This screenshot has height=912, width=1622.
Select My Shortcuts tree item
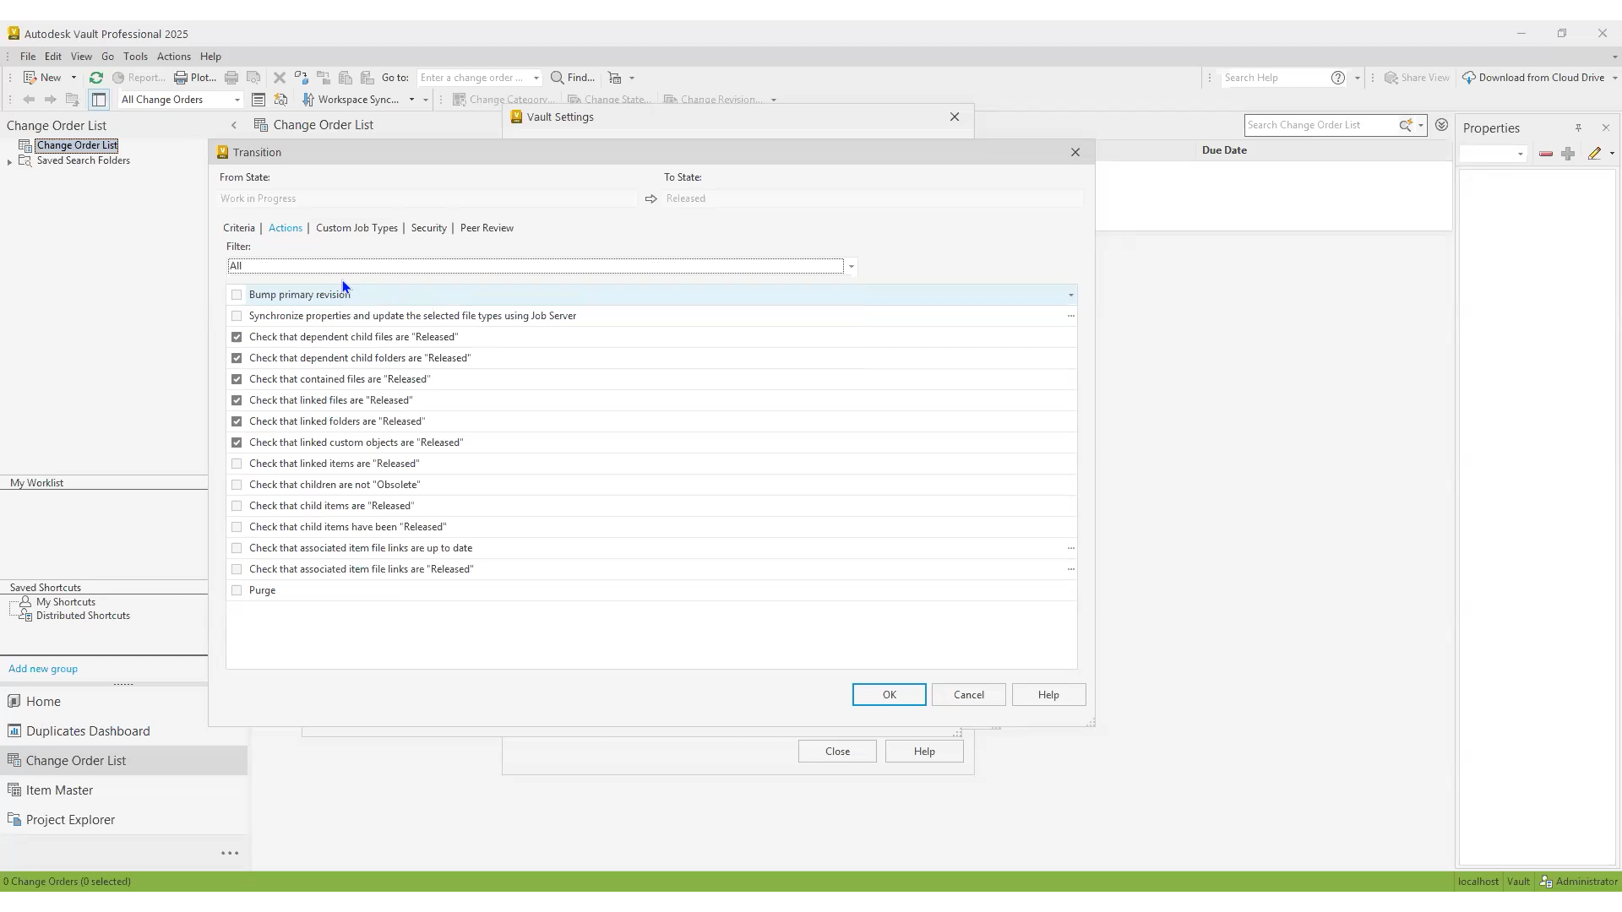pyautogui.click(x=66, y=602)
